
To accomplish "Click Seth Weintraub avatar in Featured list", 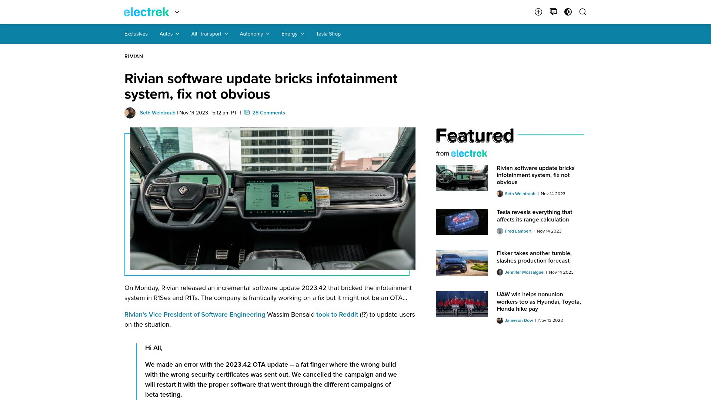I will click(x=500, y=194).
